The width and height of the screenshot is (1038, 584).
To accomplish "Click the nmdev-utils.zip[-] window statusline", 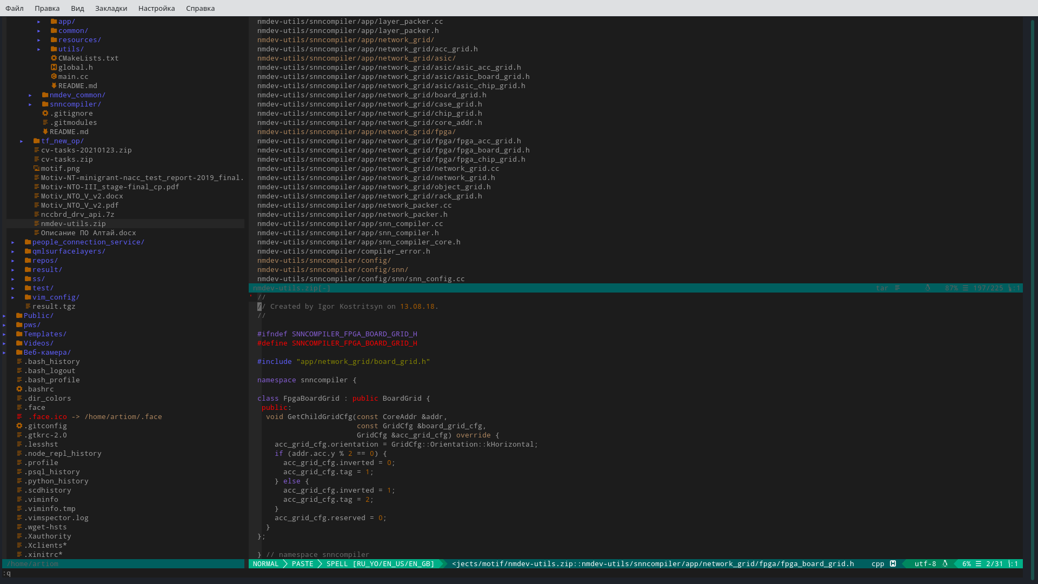I will (x=636, y=288).
